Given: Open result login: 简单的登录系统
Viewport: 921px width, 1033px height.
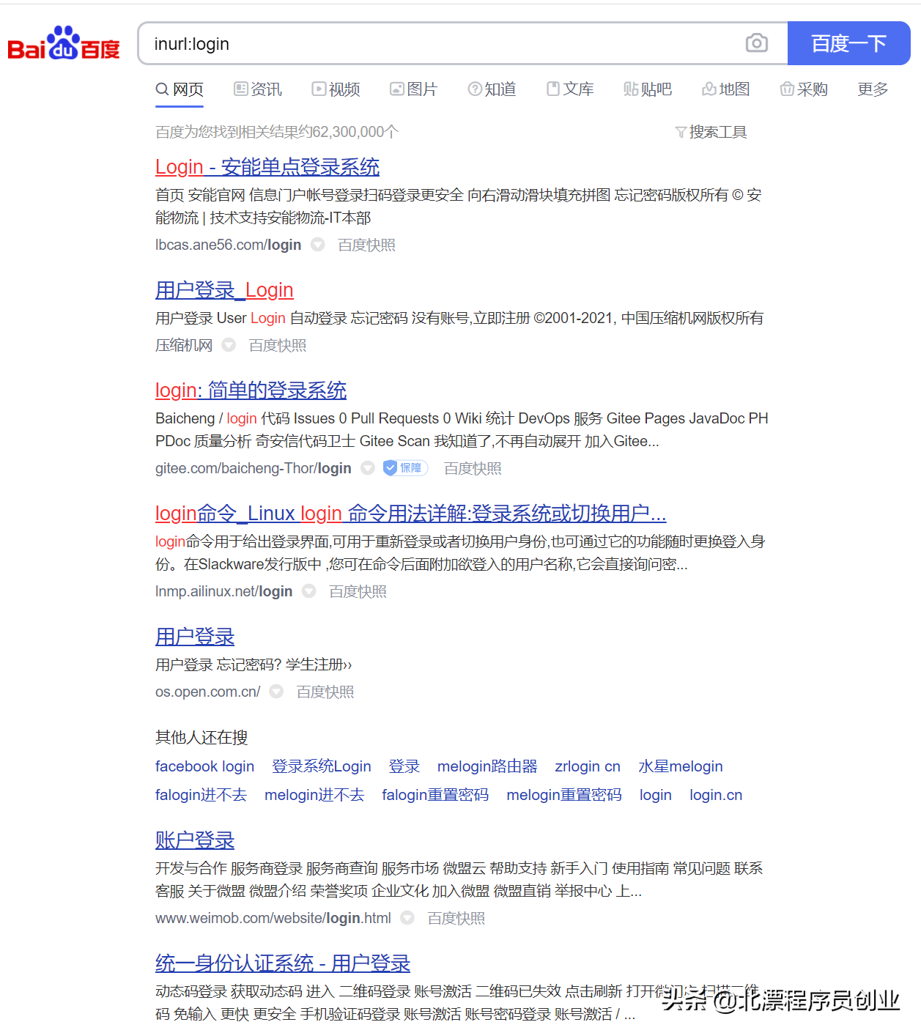Looking at the screenshot, I should pyautogui.click(x=251, y=390).
